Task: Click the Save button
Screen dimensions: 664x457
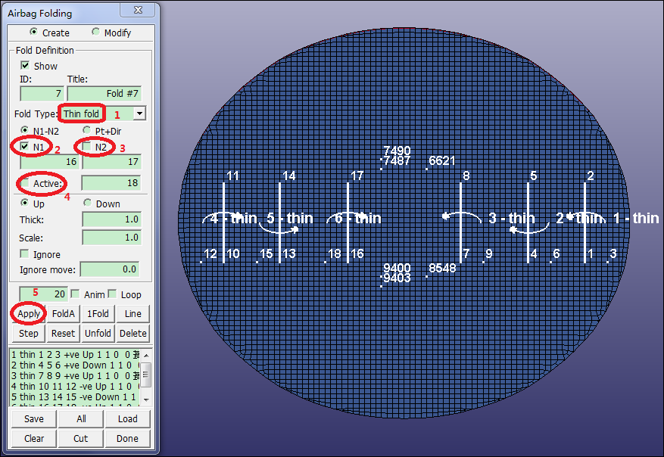Action: [34, 418]
